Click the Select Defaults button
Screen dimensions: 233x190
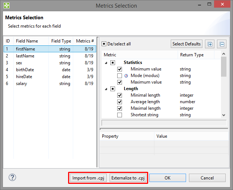click(x=186, y=44)
